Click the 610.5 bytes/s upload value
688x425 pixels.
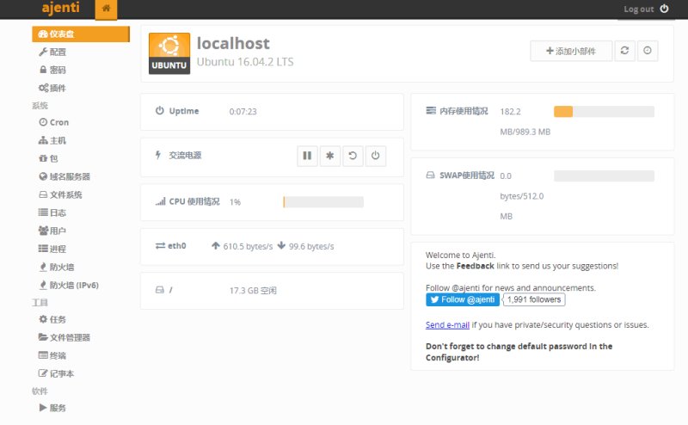click(248, 246)
